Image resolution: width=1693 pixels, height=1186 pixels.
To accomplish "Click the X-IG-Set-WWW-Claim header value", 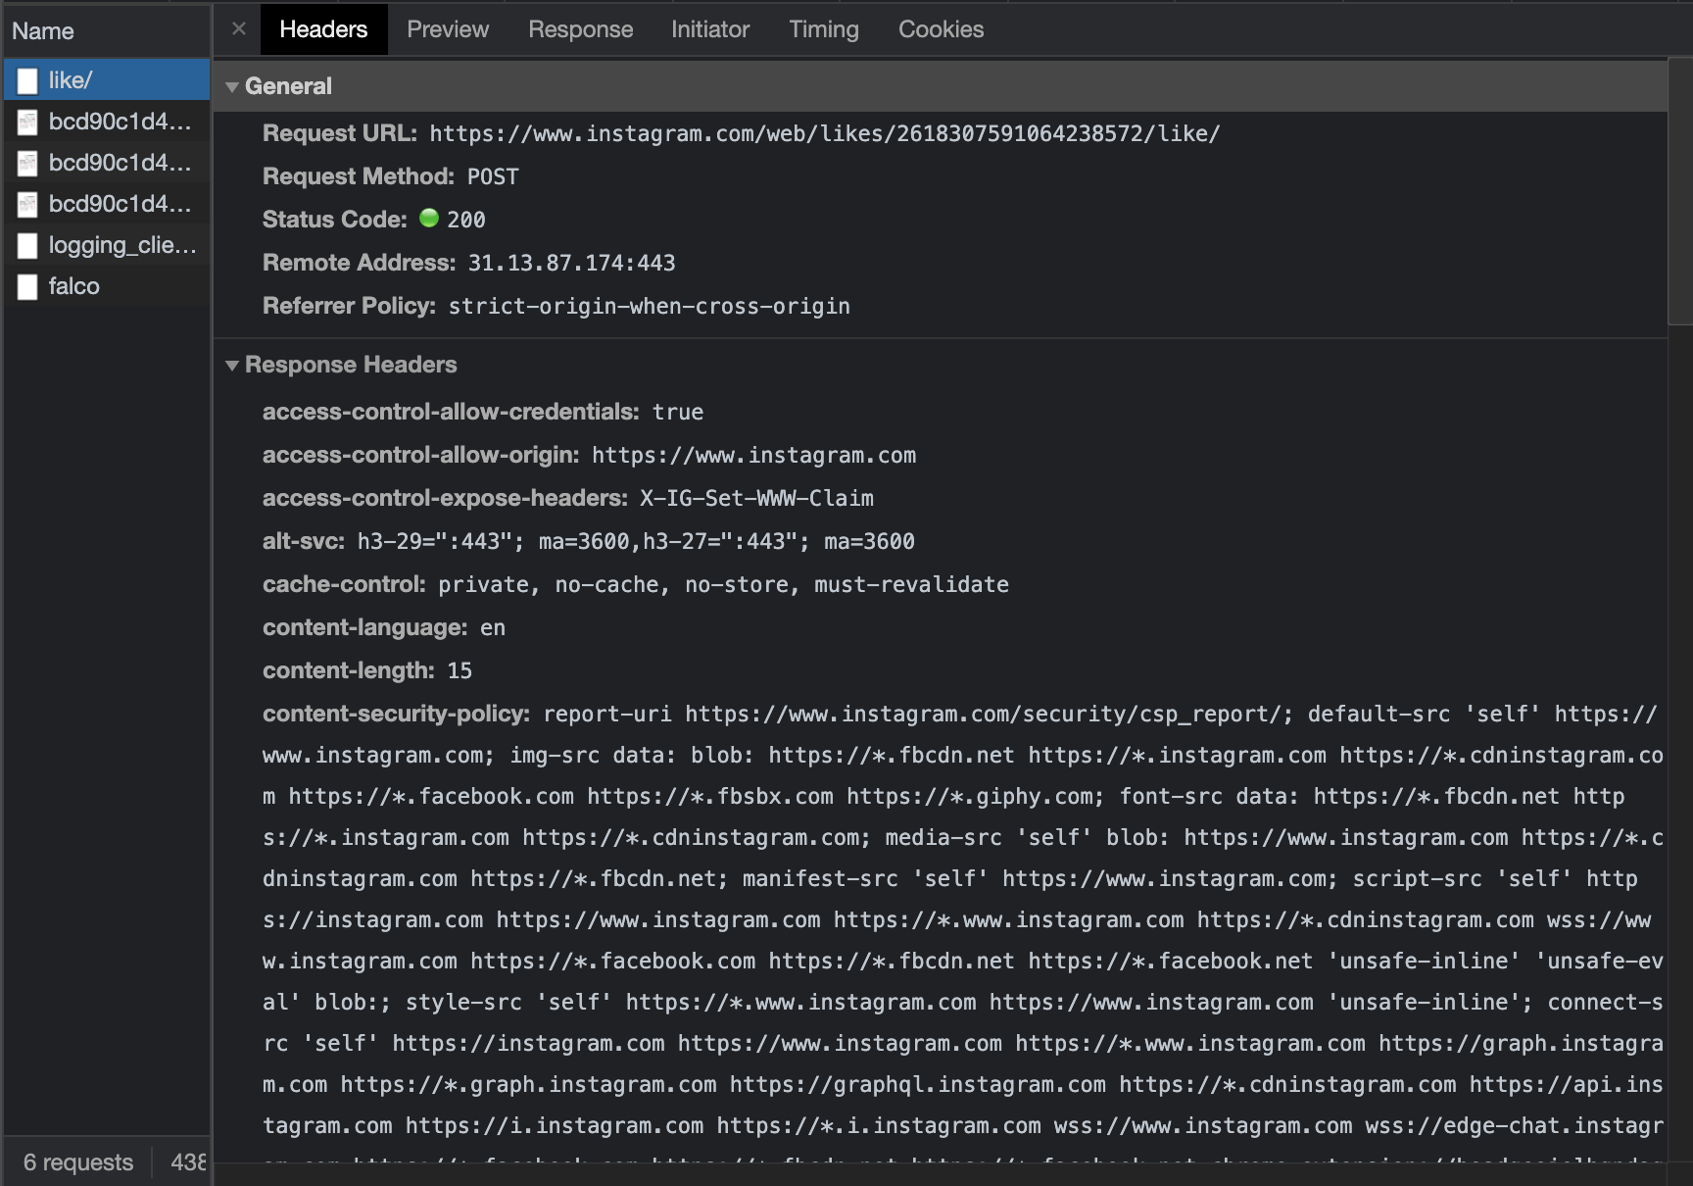I will [756, 499].
